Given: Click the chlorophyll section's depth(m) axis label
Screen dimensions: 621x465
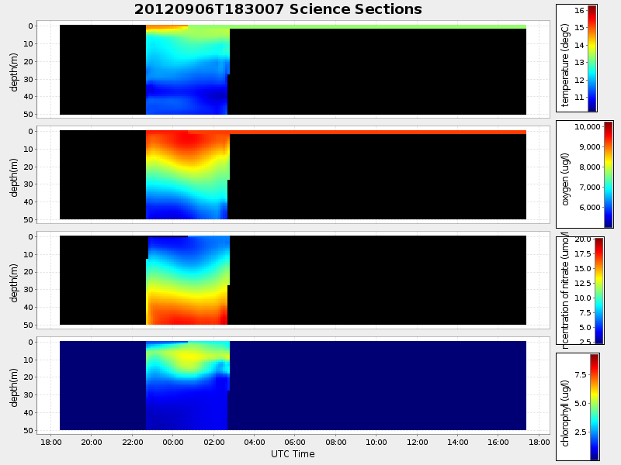Looking at the screenshot, I should (14, 388).
